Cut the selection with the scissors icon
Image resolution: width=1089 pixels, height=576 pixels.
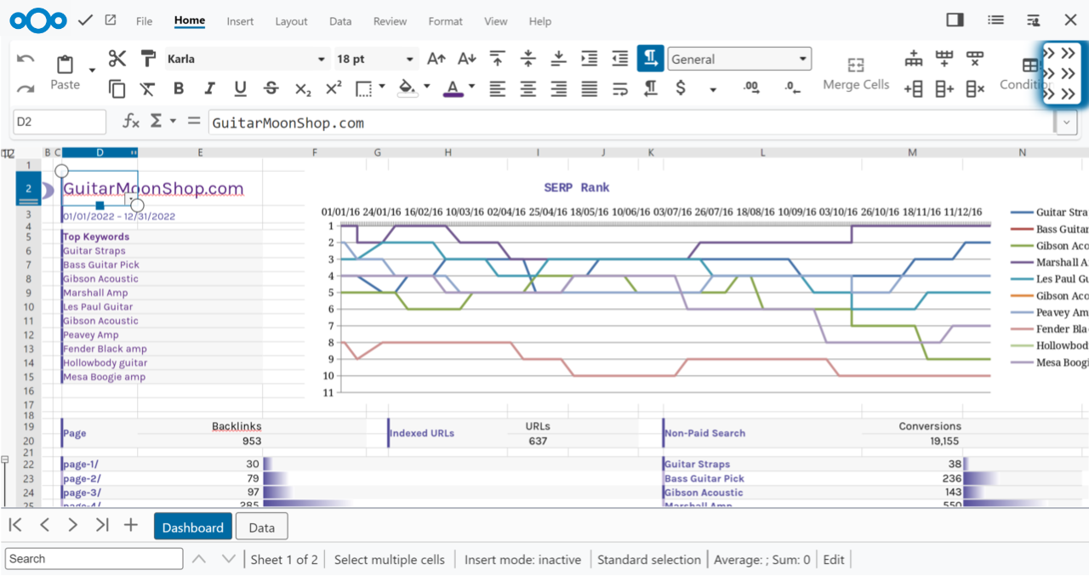(x=117, y=59)
